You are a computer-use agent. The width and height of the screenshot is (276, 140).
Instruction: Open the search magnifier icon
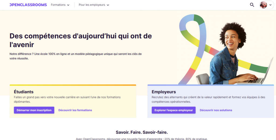[252, 5]
